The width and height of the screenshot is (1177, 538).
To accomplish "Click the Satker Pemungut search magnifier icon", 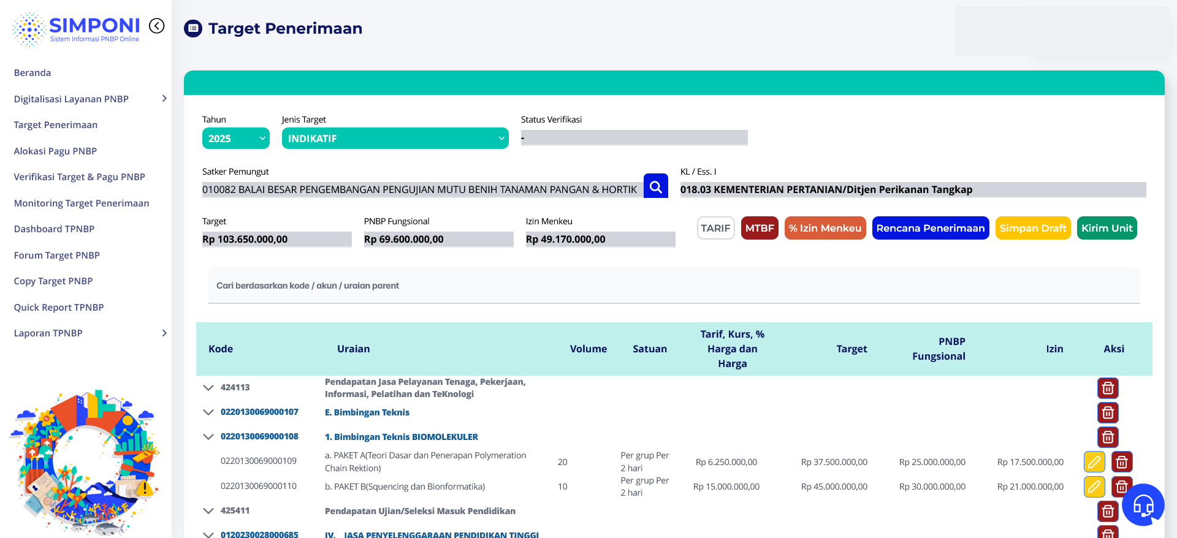I will (655, 186).
